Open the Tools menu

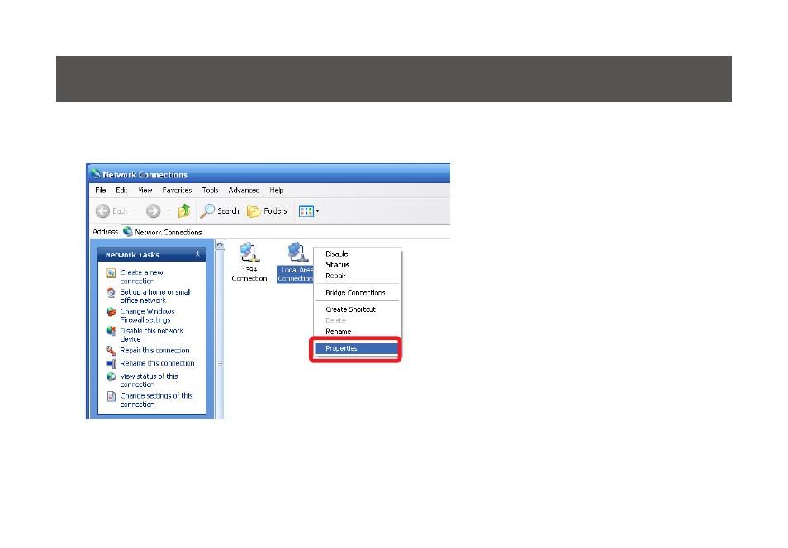point(210,191)
